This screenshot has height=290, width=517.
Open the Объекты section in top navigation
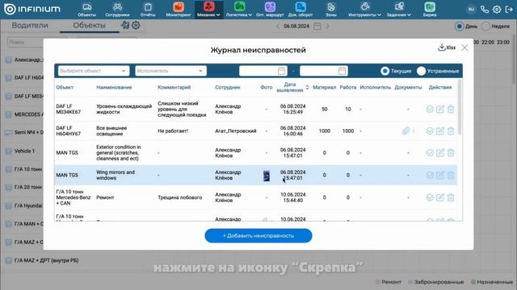[86, 10]
